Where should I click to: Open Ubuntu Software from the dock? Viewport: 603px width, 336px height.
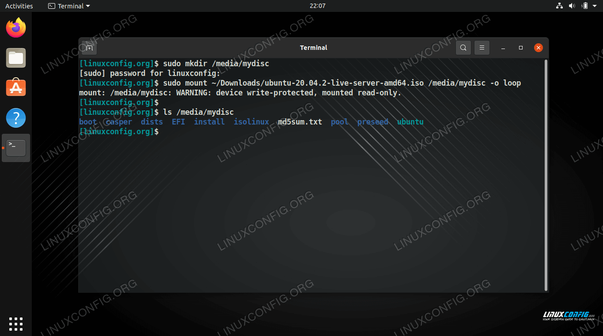[x=16, y=88]
